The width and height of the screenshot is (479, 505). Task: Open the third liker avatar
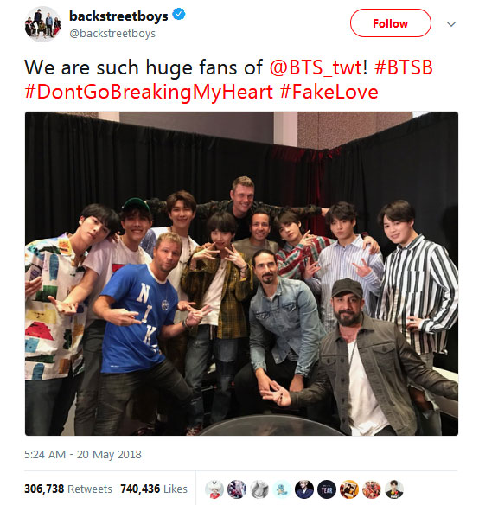click(259, 489)
